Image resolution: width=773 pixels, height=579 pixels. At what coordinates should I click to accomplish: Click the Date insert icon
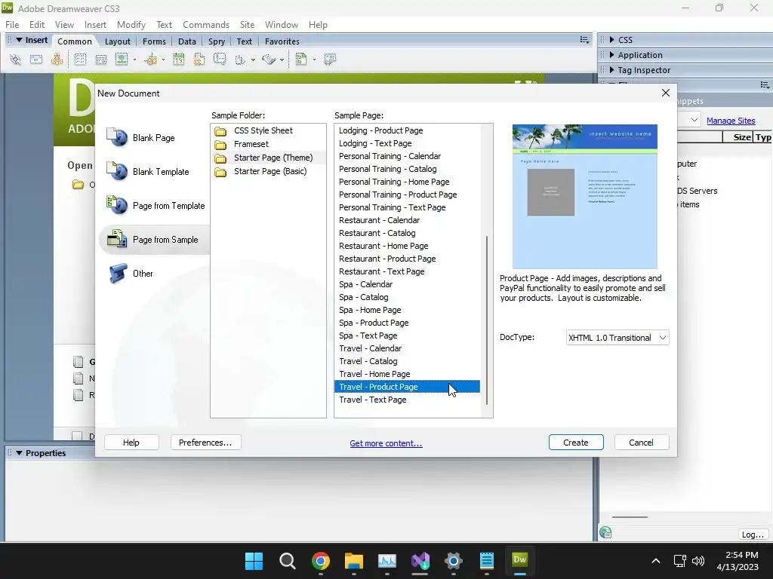[x=178, y=60]
